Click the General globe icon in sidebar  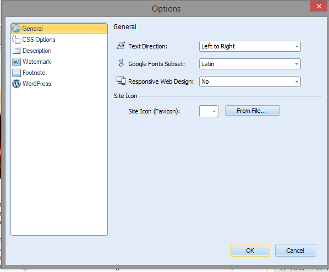point(16,29)
